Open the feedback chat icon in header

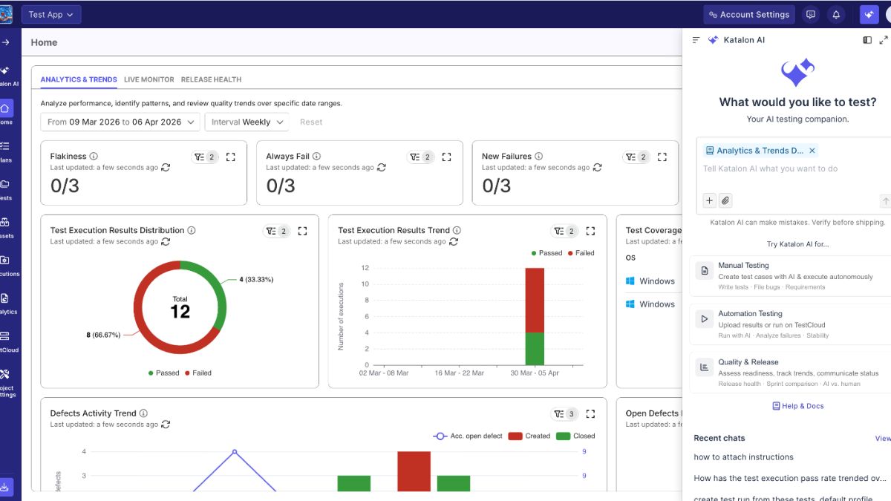coord(811,14)
